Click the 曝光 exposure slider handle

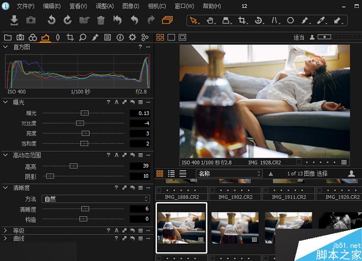click(x=84, y=113)
